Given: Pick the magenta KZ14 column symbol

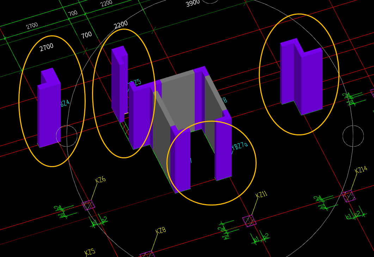Looking at the screenshot, I should [349, 196].
